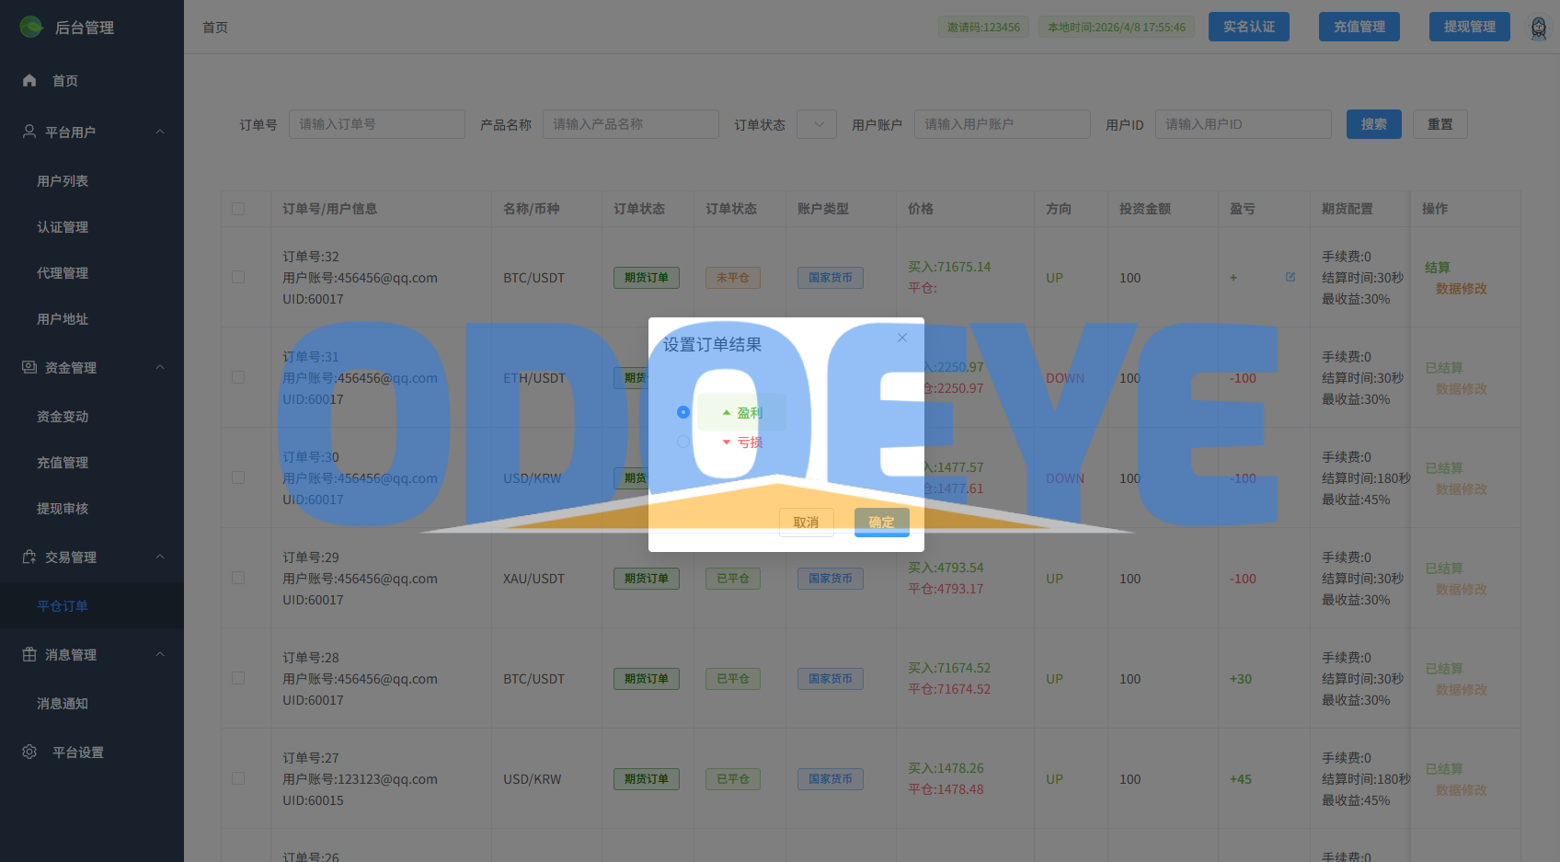Screen dimensions: 1560x862
Task: Click the 邀请码:123456 tag
Action: [x=984, y=28]
